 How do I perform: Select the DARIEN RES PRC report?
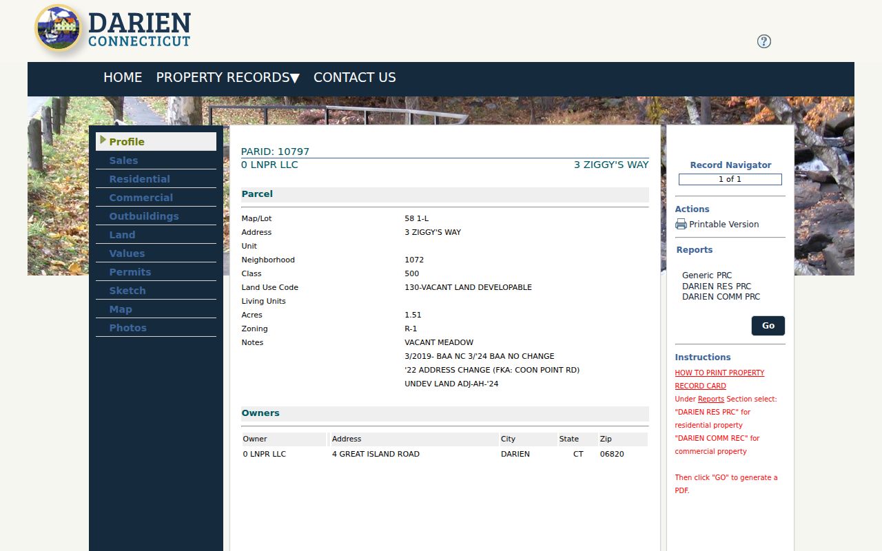point(717,286)
